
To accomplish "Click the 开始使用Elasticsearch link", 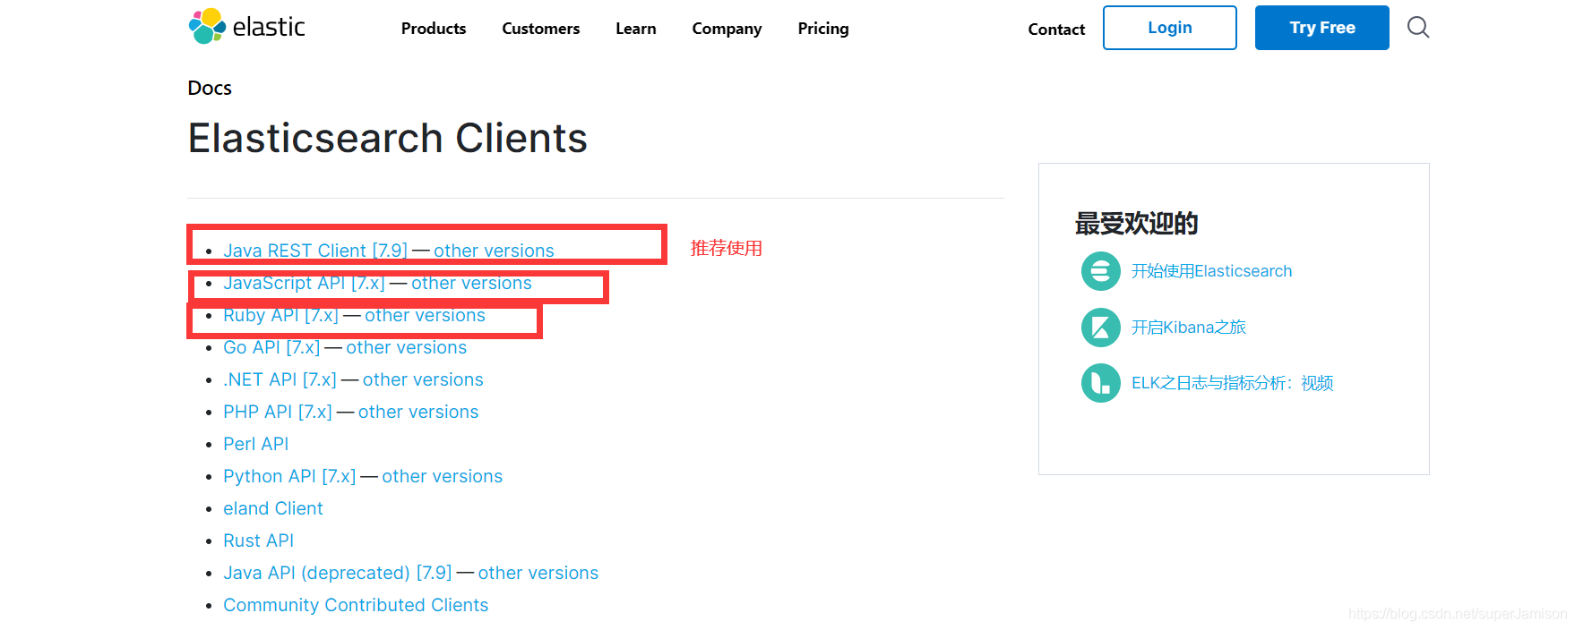I will (x=1211, y=271).
